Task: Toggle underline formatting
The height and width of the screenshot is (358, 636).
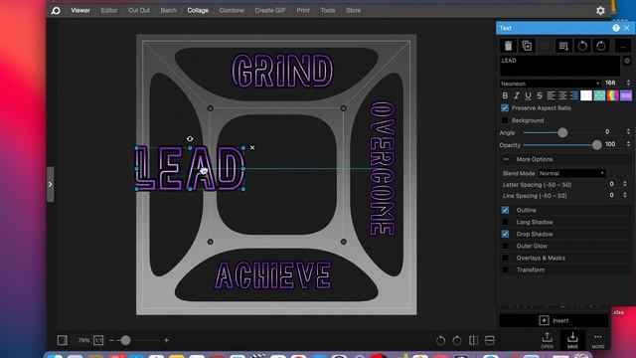Action: pos(528,95)
